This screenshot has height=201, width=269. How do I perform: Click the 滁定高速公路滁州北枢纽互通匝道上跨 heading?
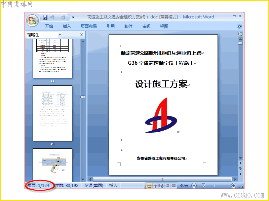[161, 53]
